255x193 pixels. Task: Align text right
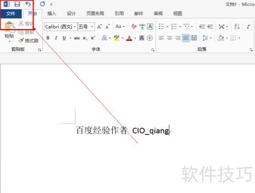(x=177, y=38)
